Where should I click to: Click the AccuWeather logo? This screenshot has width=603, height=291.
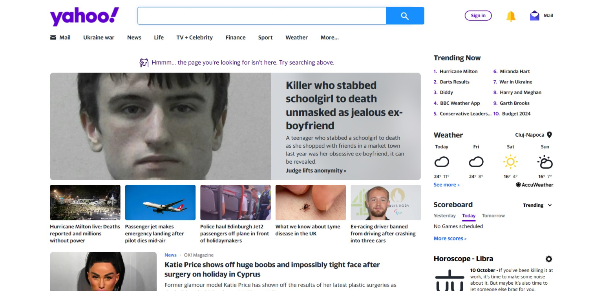point(534,185)
